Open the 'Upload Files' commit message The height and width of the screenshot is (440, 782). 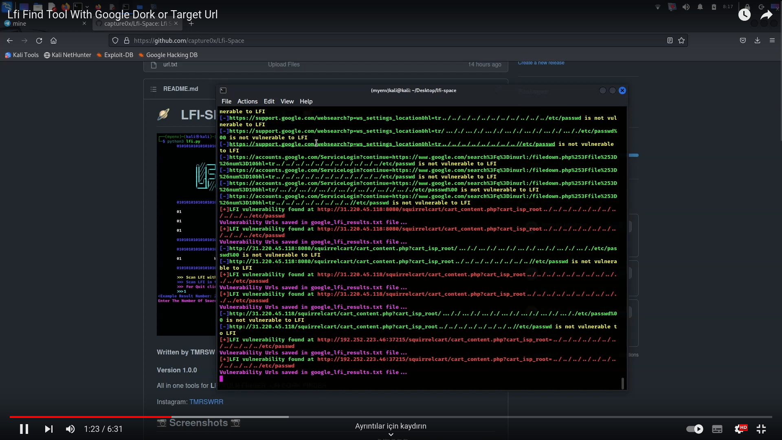[x=284, y=65]
